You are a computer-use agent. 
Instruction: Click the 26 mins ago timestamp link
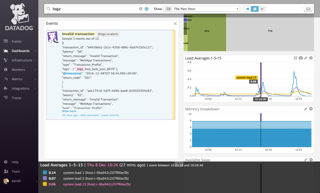click(x=70, y=115)
